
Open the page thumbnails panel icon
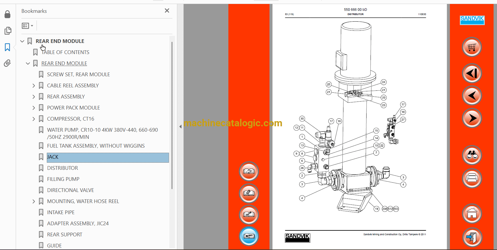[x=8, y=31]
